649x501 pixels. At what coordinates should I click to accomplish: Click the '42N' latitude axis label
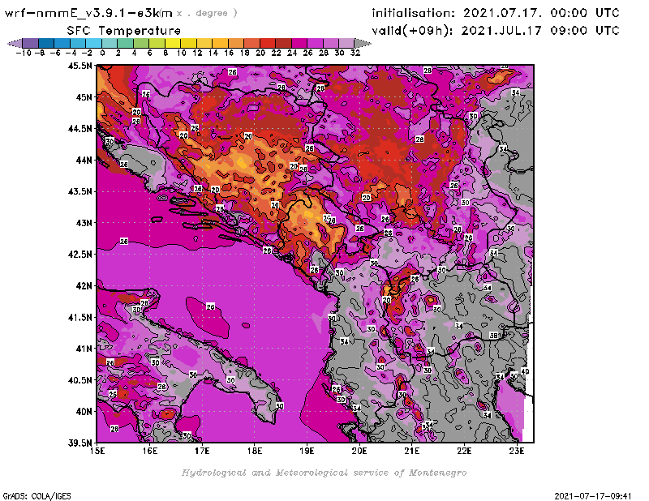pyautogui.click(x=84, y=286)
